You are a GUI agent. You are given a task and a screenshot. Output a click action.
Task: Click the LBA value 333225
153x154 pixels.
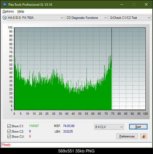point(68,132)
